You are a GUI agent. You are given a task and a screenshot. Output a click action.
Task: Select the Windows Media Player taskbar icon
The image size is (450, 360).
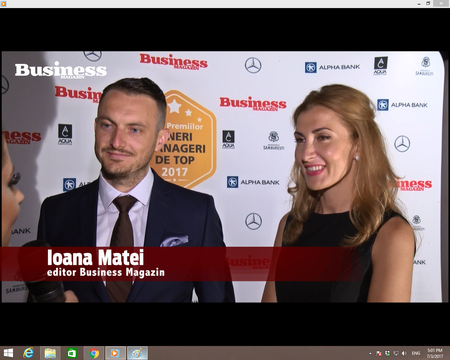pos(116,353)
